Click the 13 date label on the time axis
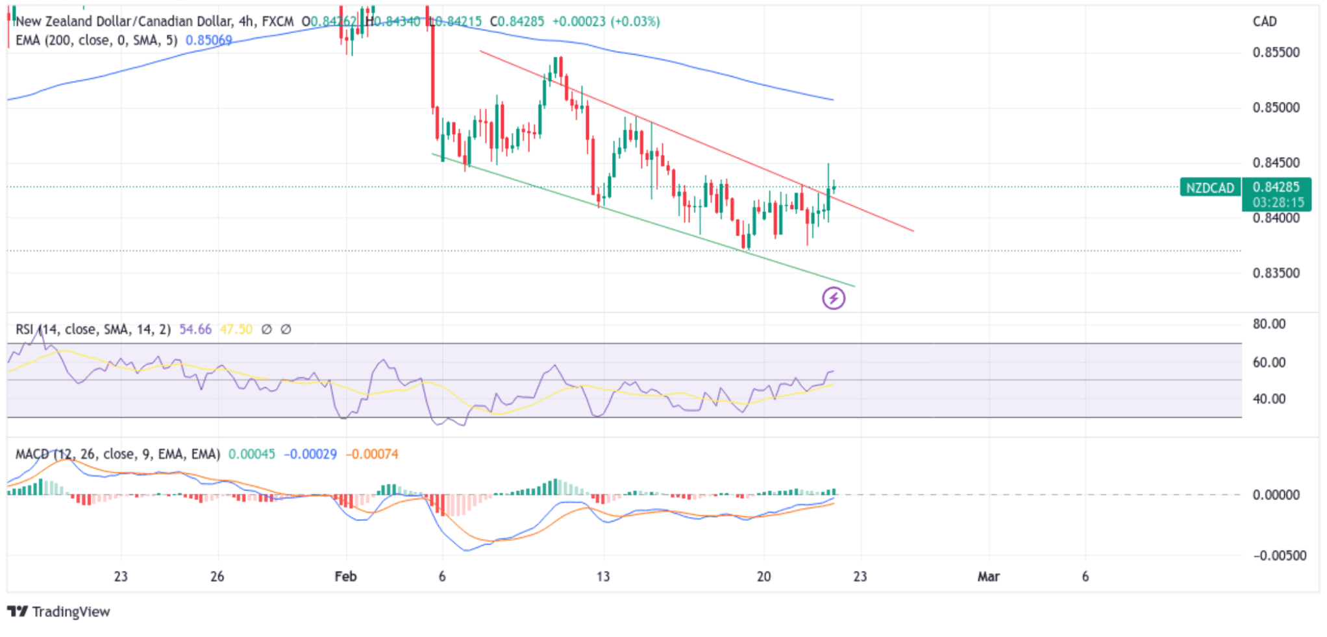Image resolution: width=1327 pixels, height=637 pixels. point(603,576)
